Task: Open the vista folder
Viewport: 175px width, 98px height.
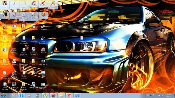Action: pyautogui.click(x=33, y=62)
